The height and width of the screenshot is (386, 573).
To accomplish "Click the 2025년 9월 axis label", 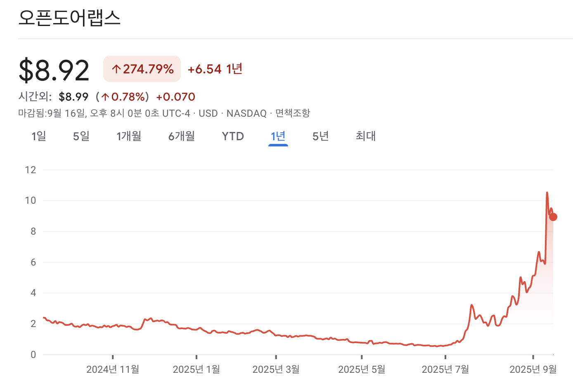I will pyautogui.click(x=534, y=370).
